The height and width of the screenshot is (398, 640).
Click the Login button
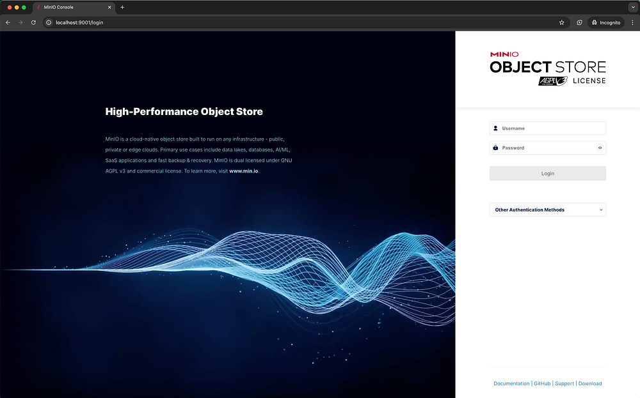(548, 174)
